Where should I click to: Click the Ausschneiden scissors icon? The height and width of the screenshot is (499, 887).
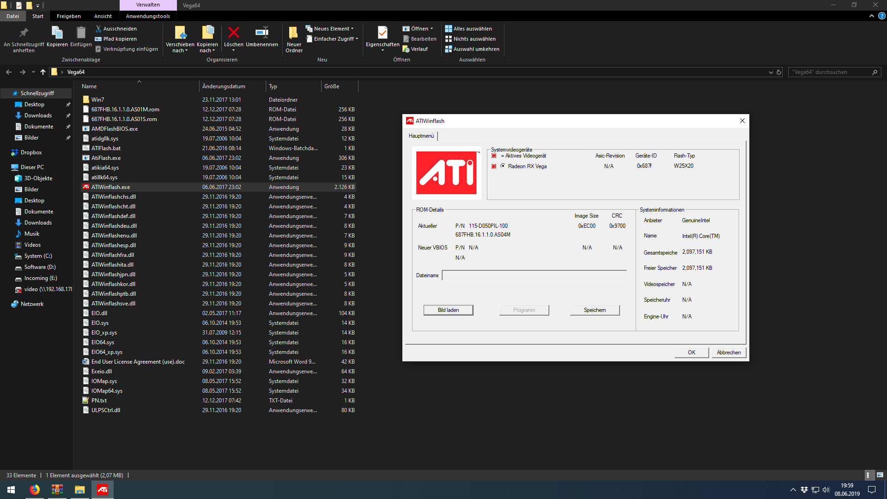click(98, 29)
